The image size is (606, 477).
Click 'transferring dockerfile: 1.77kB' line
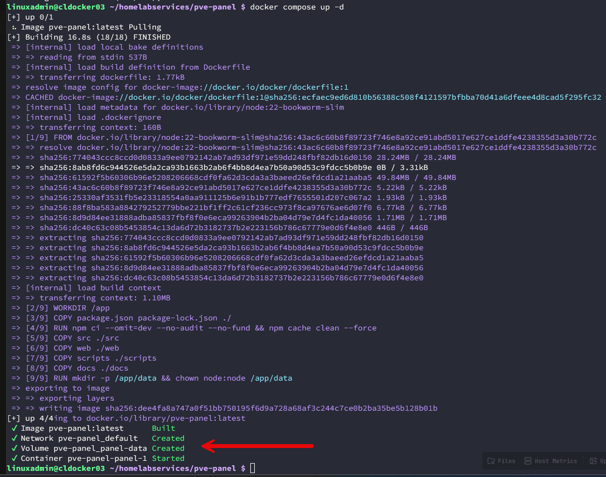[98, 77]
